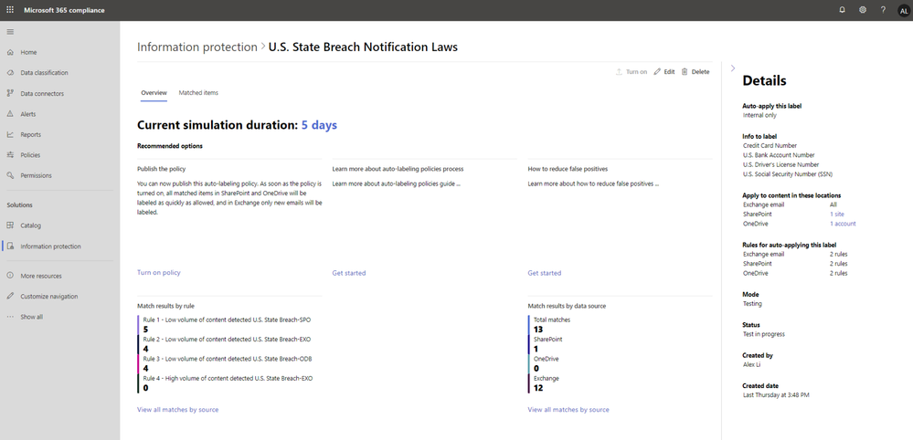Click the Delete trash icon

[x=685, y=71]
